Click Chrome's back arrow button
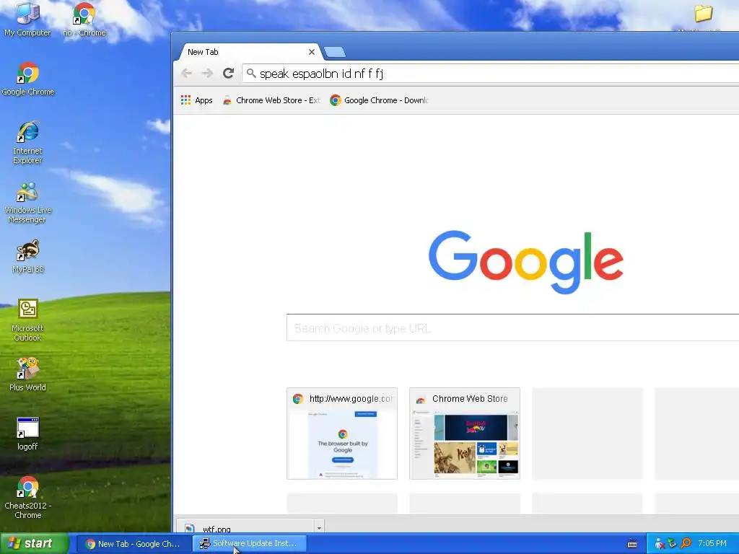 [187, 73]
